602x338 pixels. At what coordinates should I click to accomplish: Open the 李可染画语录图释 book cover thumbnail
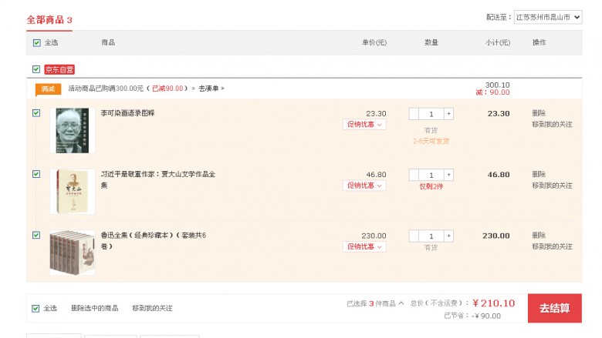(73, 130)
